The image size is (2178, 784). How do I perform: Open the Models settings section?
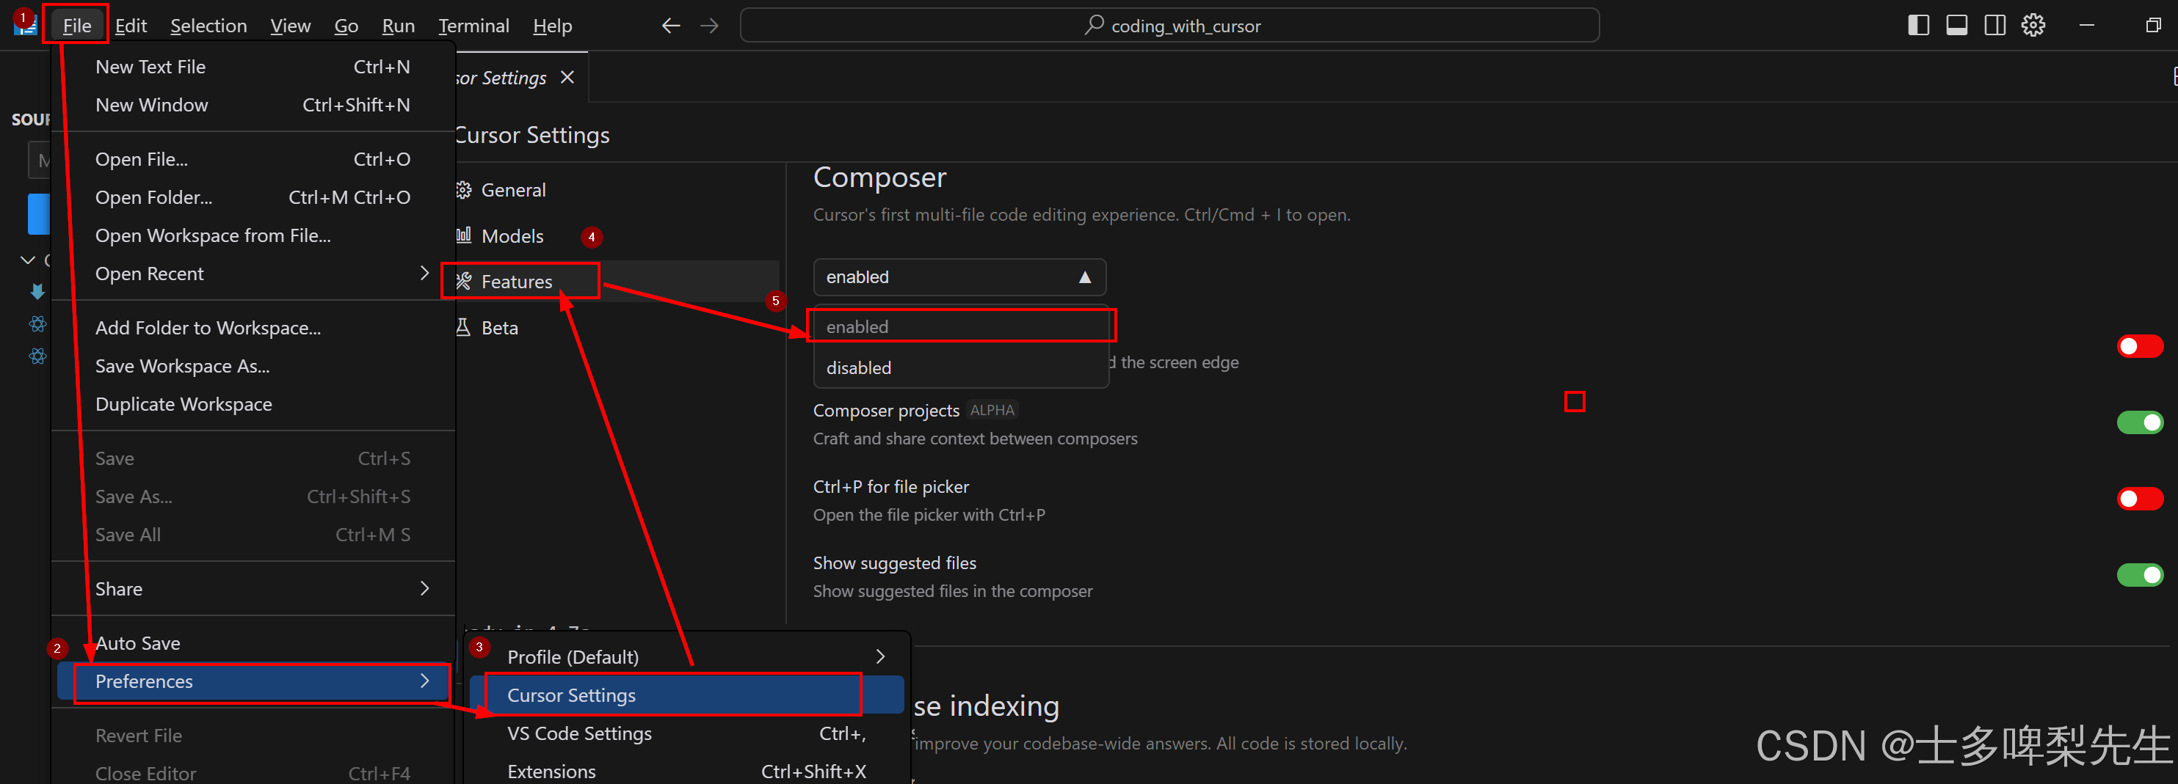(x=512, y=235)
